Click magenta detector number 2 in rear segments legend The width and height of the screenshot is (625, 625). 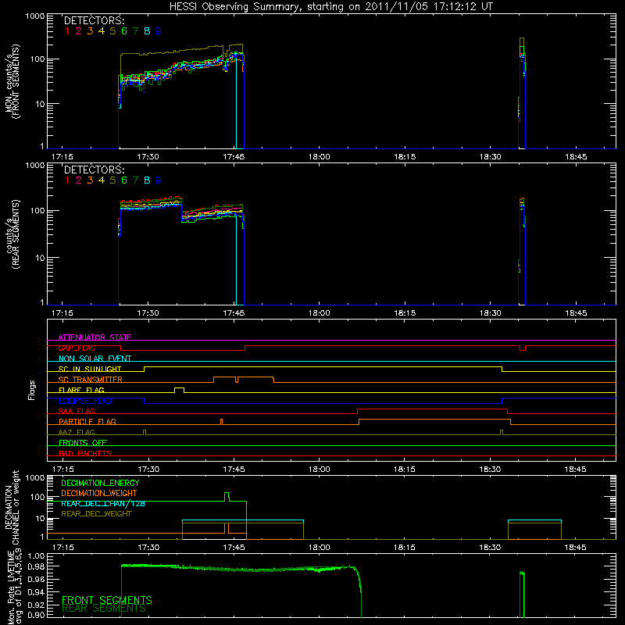coord(79,180)
